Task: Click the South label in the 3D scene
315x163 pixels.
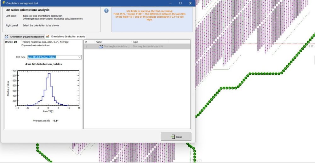Action: tap(197, 160)
